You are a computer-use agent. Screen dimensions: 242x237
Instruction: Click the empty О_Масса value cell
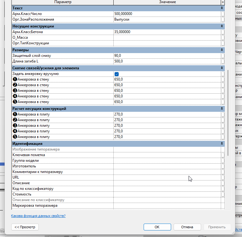167,37
